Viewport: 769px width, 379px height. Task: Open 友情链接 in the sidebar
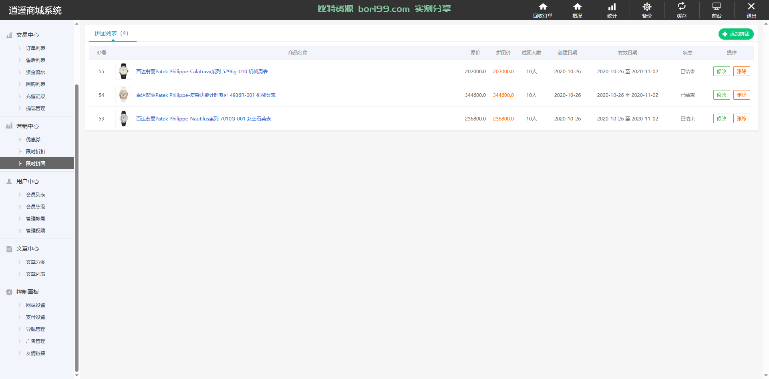(x=36, y=353)
